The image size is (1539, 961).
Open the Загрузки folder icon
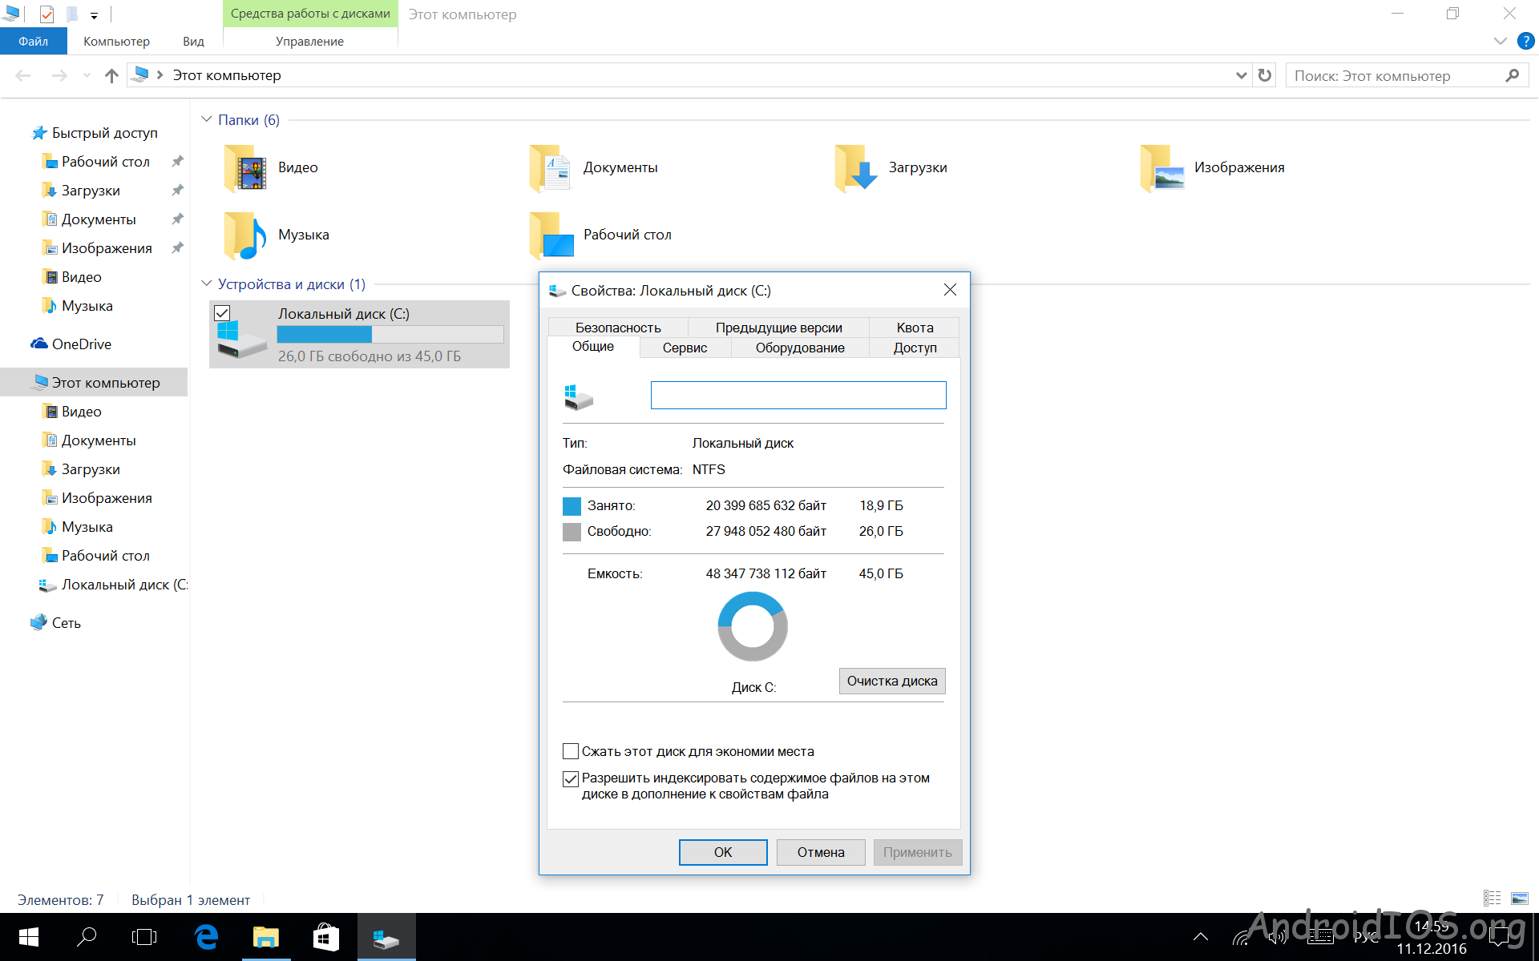(x=855, y=168)
